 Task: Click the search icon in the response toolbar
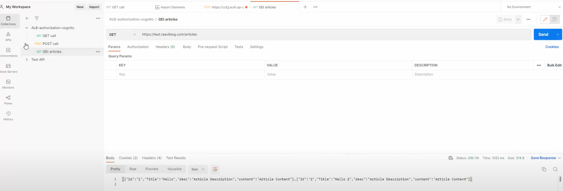(x=555, y=170)
